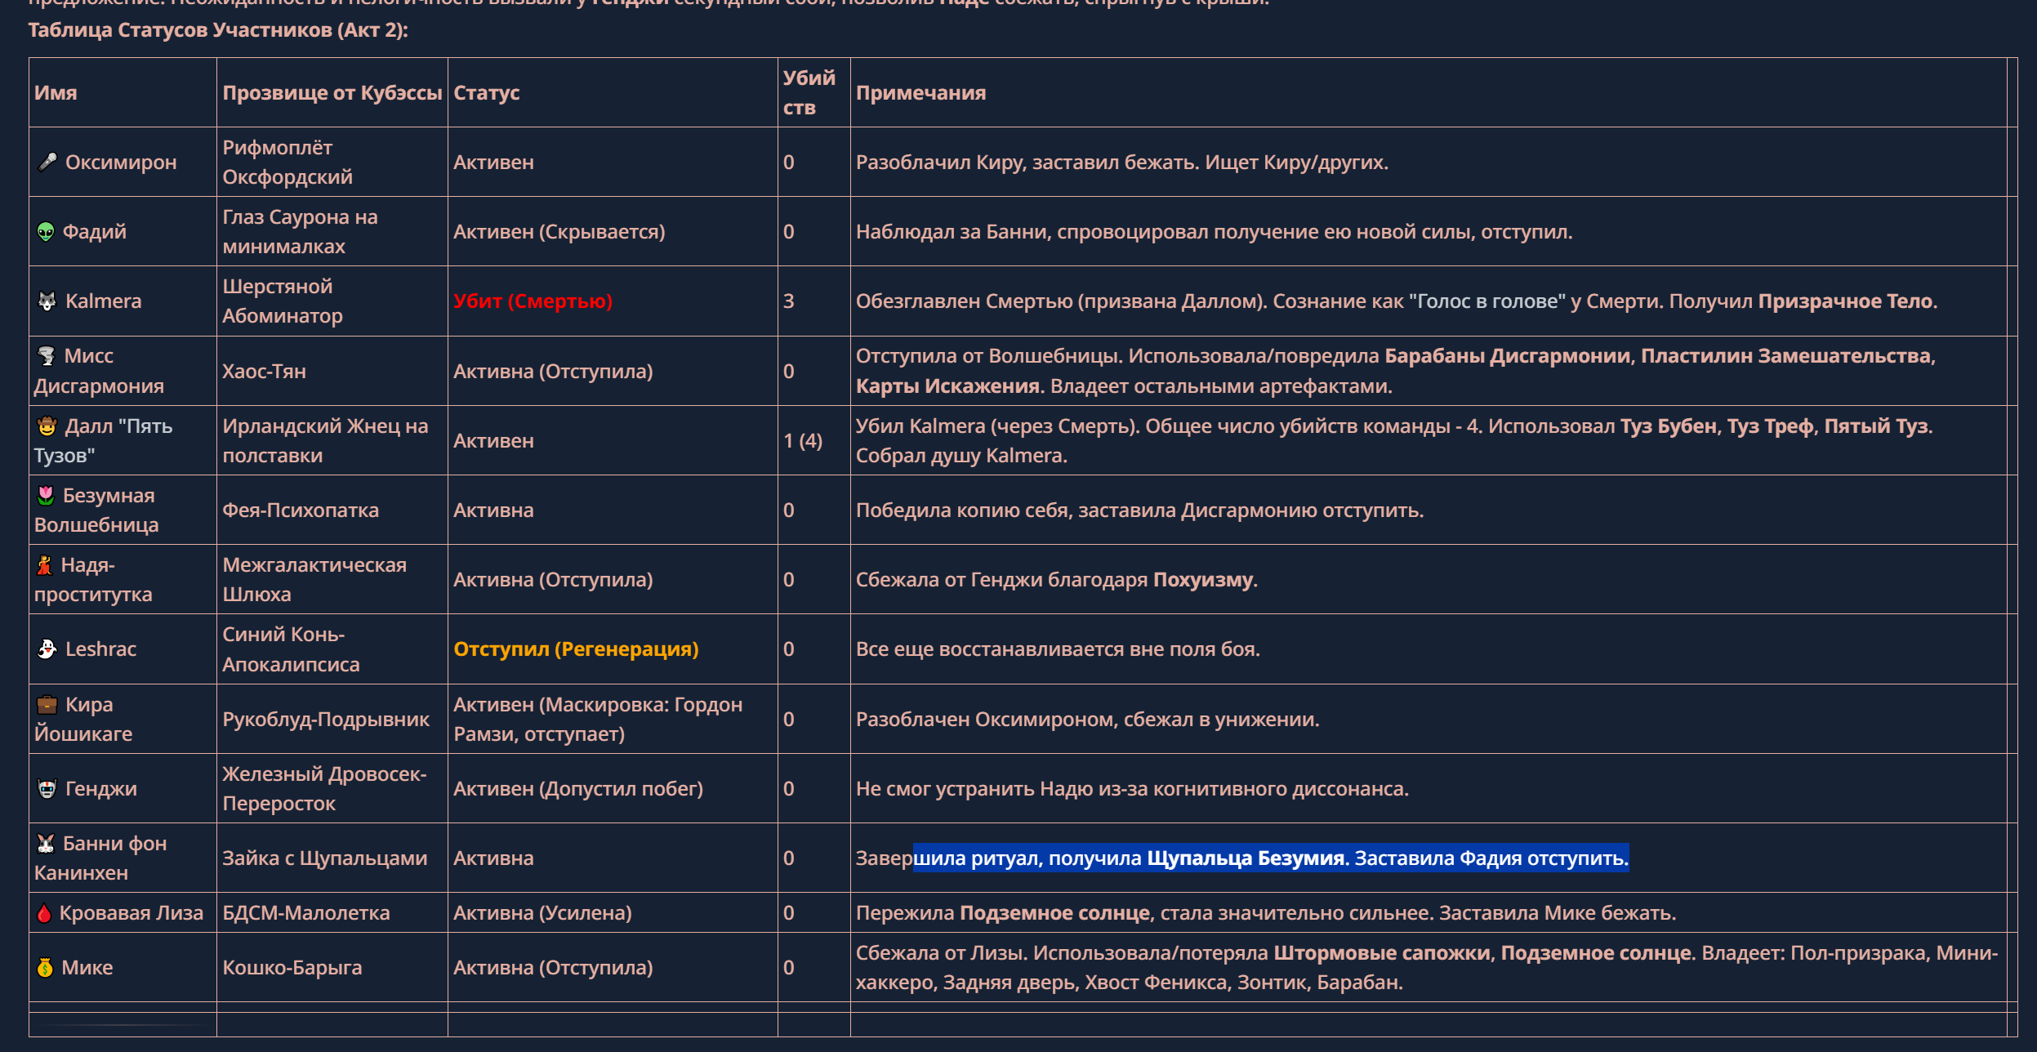Click the nickname Фея-Психопатка
Viewport: 2037px width, 1052px height.
pyautogui.click(x=301, y=510)
